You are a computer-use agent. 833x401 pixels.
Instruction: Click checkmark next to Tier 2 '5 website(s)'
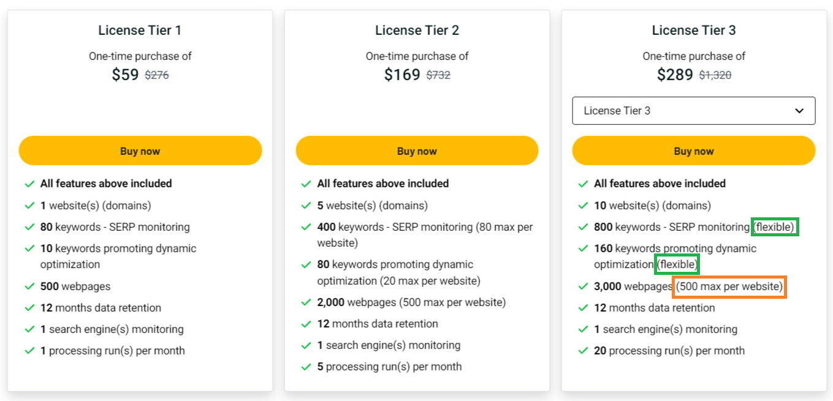coord(306,206)
